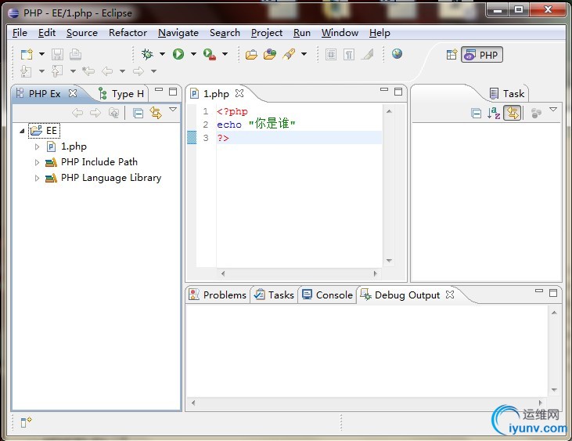
Task: Click the Back navigation arrow in main toolbar
Action: point(107,71)
